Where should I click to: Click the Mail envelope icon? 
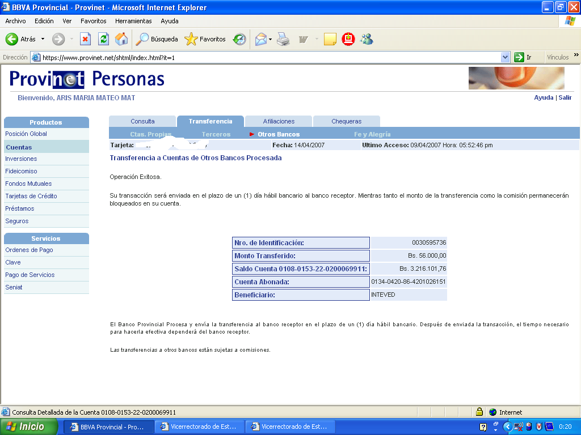[261, 39]
